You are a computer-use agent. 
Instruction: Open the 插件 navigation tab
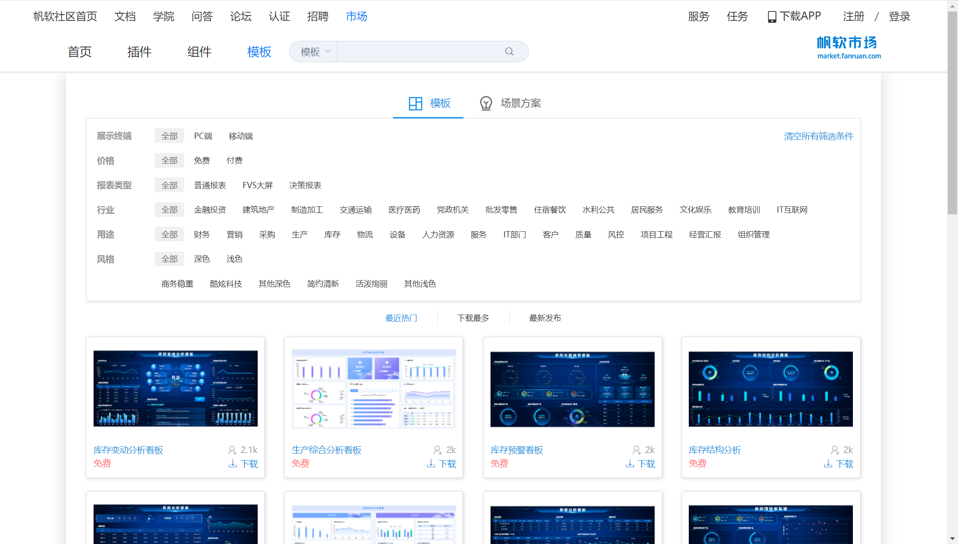point(139,52)
